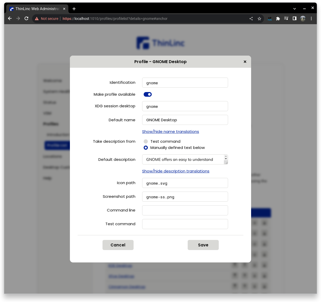Close the ThinLinc Web Administration tab

[64, 9]
